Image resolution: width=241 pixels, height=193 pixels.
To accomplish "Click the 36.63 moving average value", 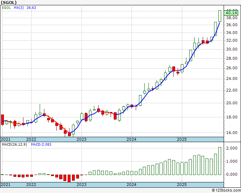I will coord(31,8).
